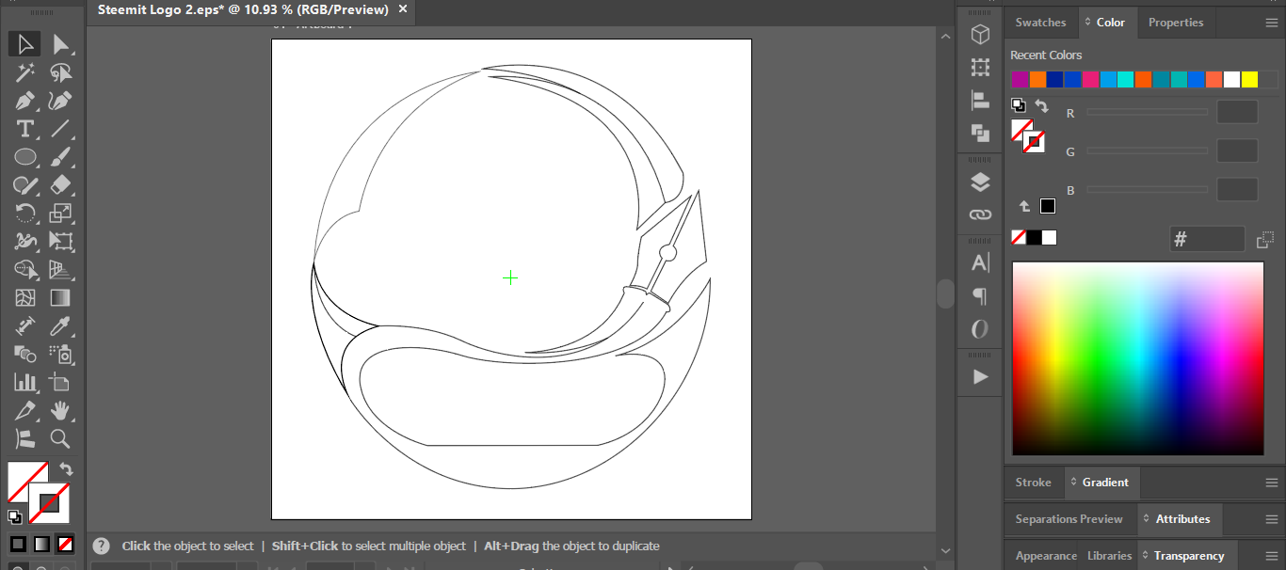Viewport: 1286px width, 570px height.
Task: Select the Ellipse tool
Action: (x=25, y=157)
